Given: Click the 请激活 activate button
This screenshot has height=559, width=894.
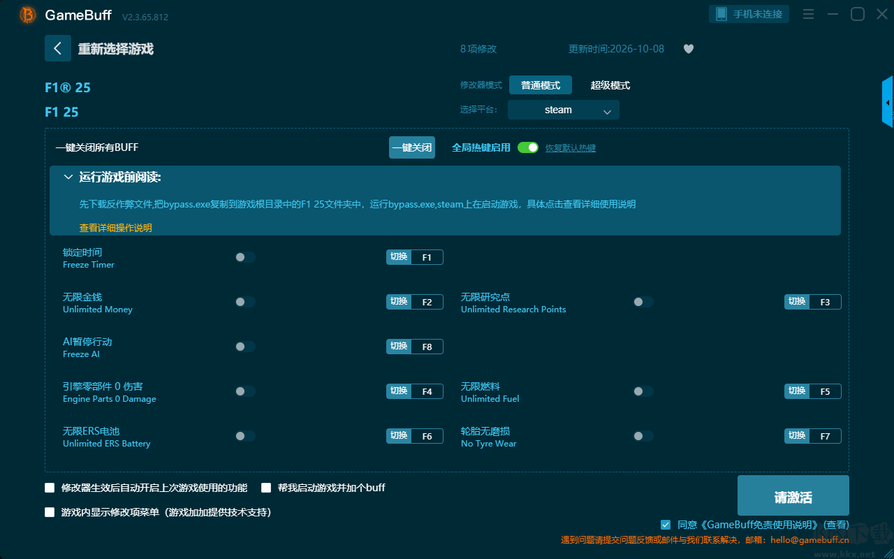Looking at the screenshot, I should [x=793, y=495].
